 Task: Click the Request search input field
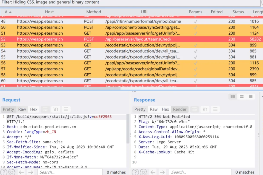click(x=69, y=172)
